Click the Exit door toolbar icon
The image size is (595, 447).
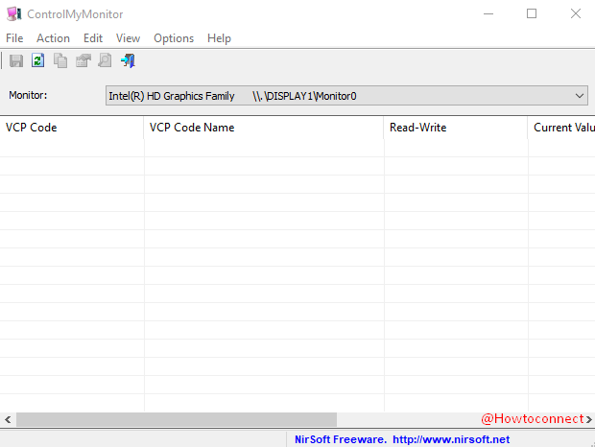coord(128,60)
